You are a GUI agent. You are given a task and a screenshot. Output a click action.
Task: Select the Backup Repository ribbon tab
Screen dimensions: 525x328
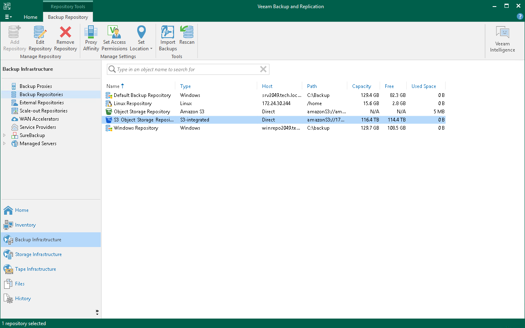tap(68, 17)
